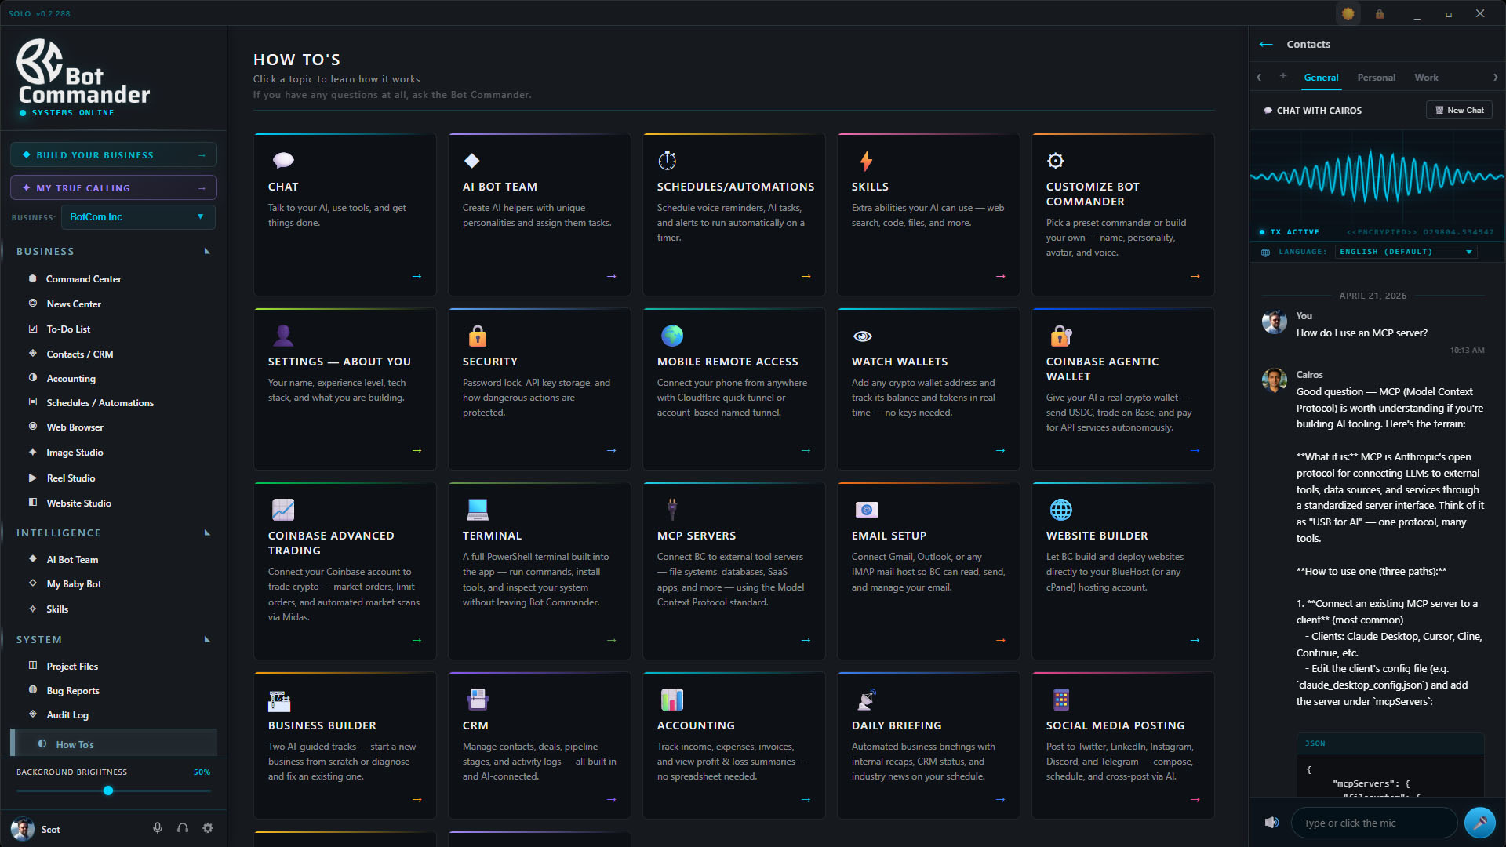Open the Coinbase Agentic Wallet card
Screen dimensions: 1506x847
pyautogui.click(x=1123, y=389)
